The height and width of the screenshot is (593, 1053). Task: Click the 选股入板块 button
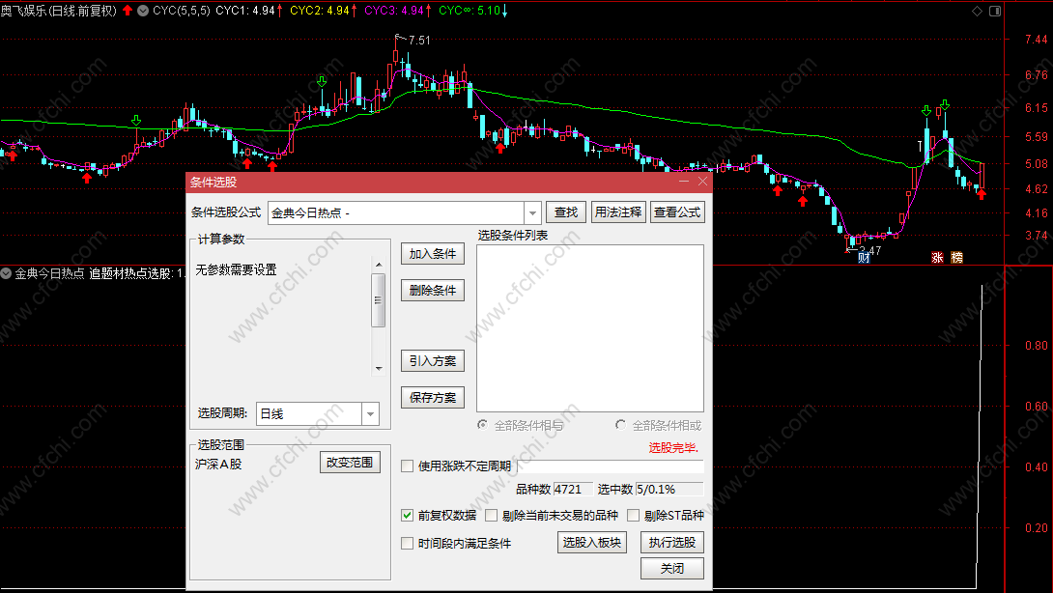[592, 543]
